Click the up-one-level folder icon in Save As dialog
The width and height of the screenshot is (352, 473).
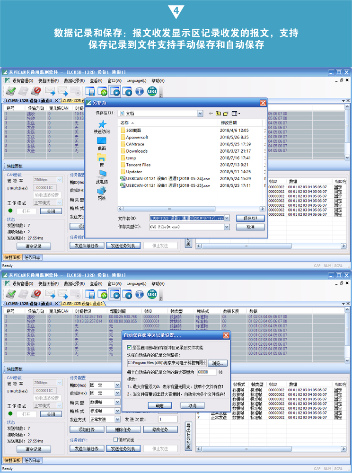point(218,114)
